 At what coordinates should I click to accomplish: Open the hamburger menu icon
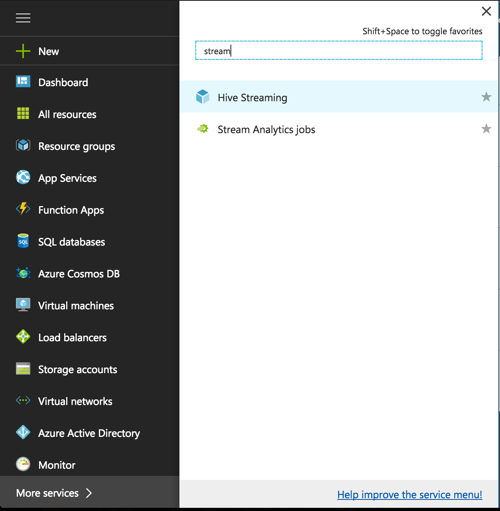pyautogui.click(x=23, y=18)
